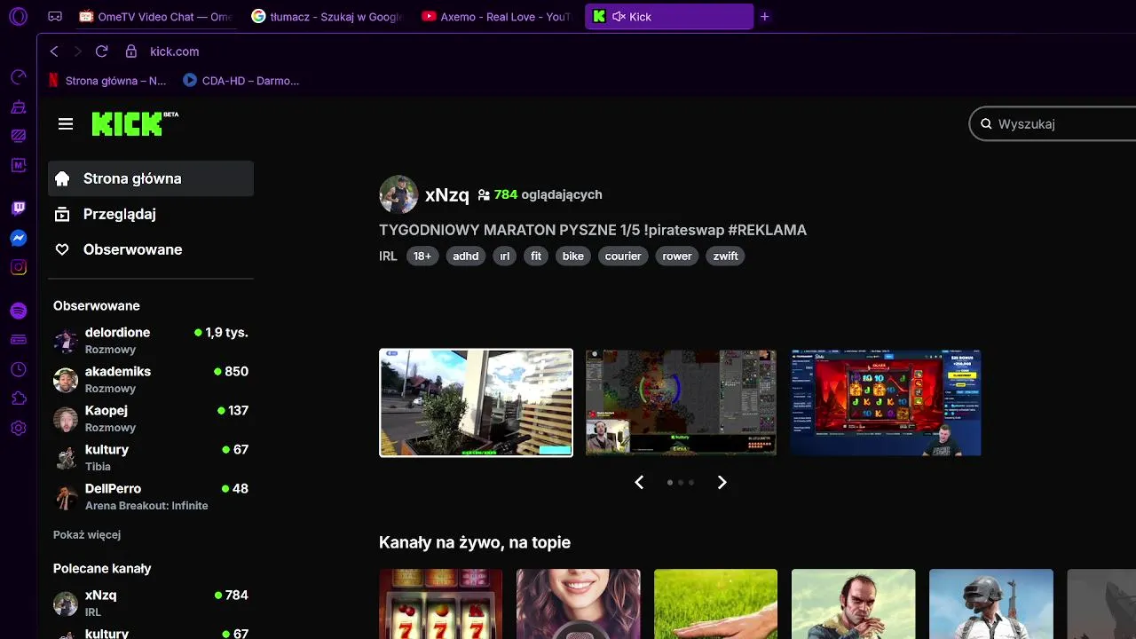The width and height of the screenshot is (1136, 639).
Task: Show previous featured stream arrow
Action: point(639,482)
